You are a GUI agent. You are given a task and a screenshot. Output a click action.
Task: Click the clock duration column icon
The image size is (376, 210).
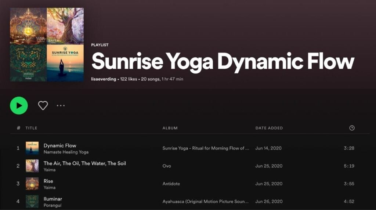coord(352,128)
